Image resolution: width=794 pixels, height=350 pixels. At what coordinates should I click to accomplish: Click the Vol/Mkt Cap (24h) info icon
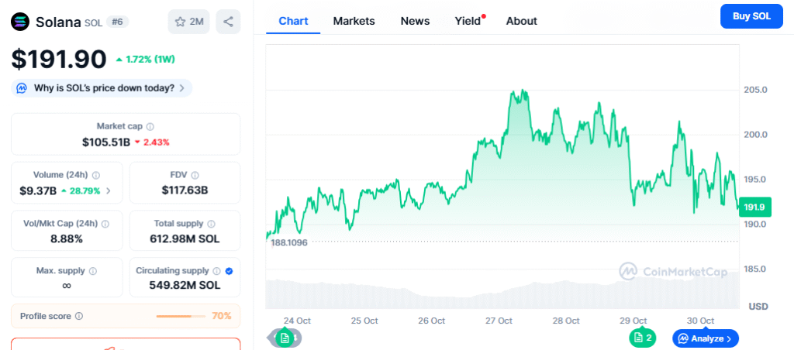(105, 223)
